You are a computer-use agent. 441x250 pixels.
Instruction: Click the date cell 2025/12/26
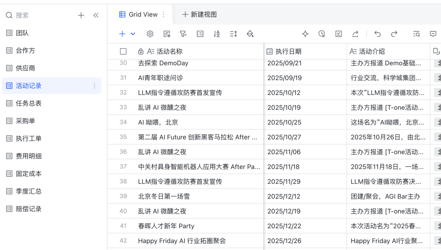click(x=305, y=241)
